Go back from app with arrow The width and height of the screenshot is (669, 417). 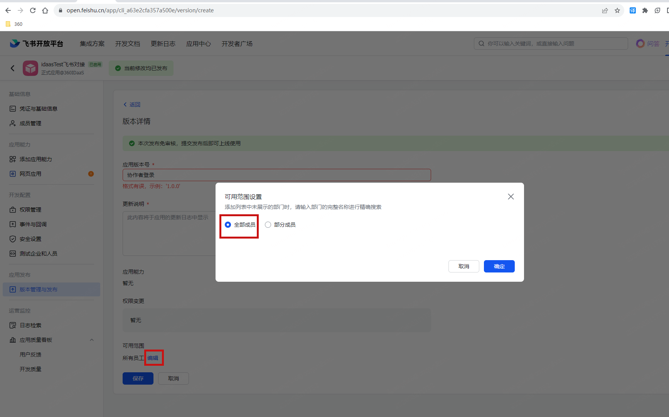tap(13, 68)
